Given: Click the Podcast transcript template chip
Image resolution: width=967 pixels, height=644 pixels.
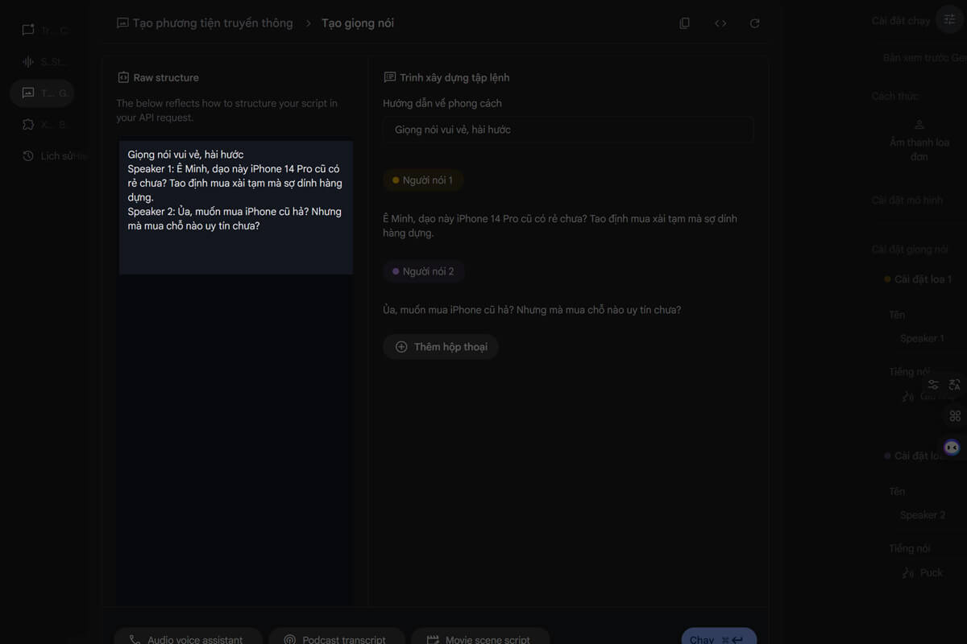Looking at the screenshot, I should [334, 639].
